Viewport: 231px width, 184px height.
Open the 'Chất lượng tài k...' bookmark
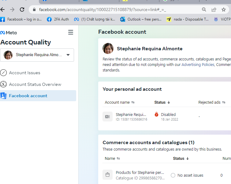click(95, 19)
